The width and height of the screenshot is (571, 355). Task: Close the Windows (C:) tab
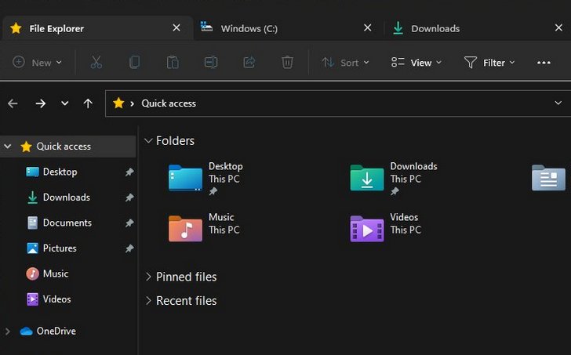(368, 27)
